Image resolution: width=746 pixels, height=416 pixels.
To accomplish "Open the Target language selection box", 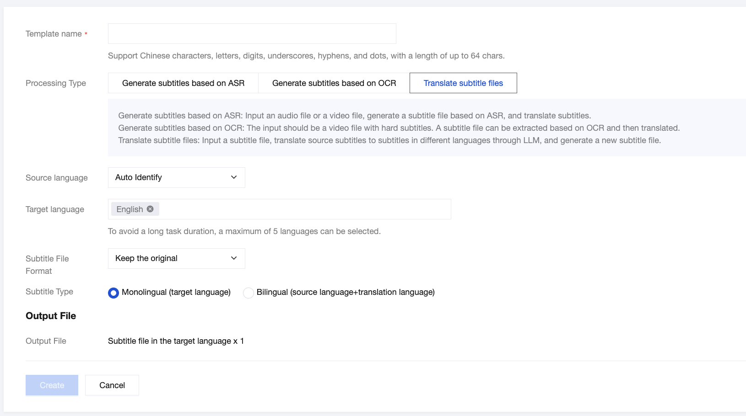I will pyautogui.click(x=302, y=209).
